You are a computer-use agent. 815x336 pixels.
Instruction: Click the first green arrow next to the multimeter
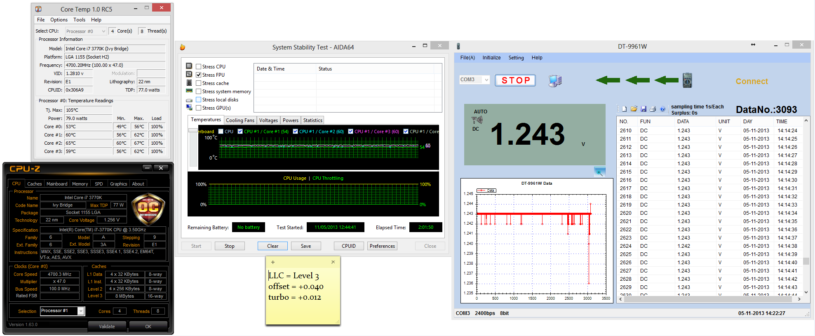tap(666, 80)
